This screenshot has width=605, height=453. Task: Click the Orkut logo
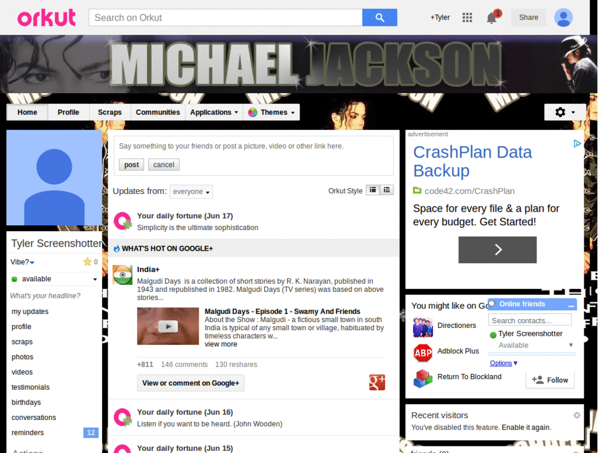[x=46, y=18]
